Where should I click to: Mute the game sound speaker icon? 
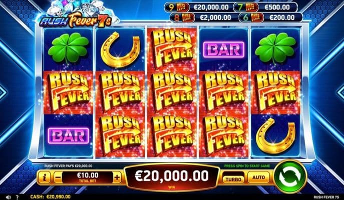[8, 197]
